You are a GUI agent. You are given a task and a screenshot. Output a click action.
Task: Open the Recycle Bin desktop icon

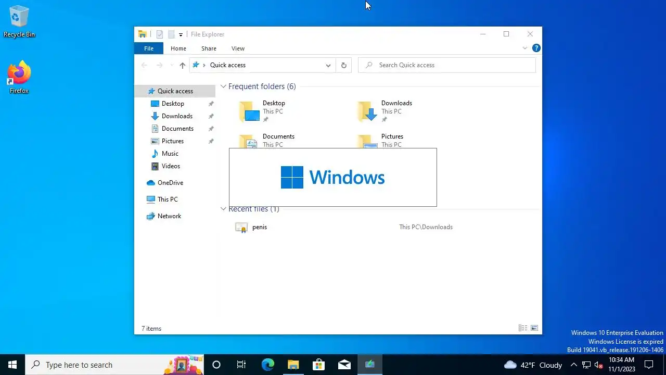19,22
